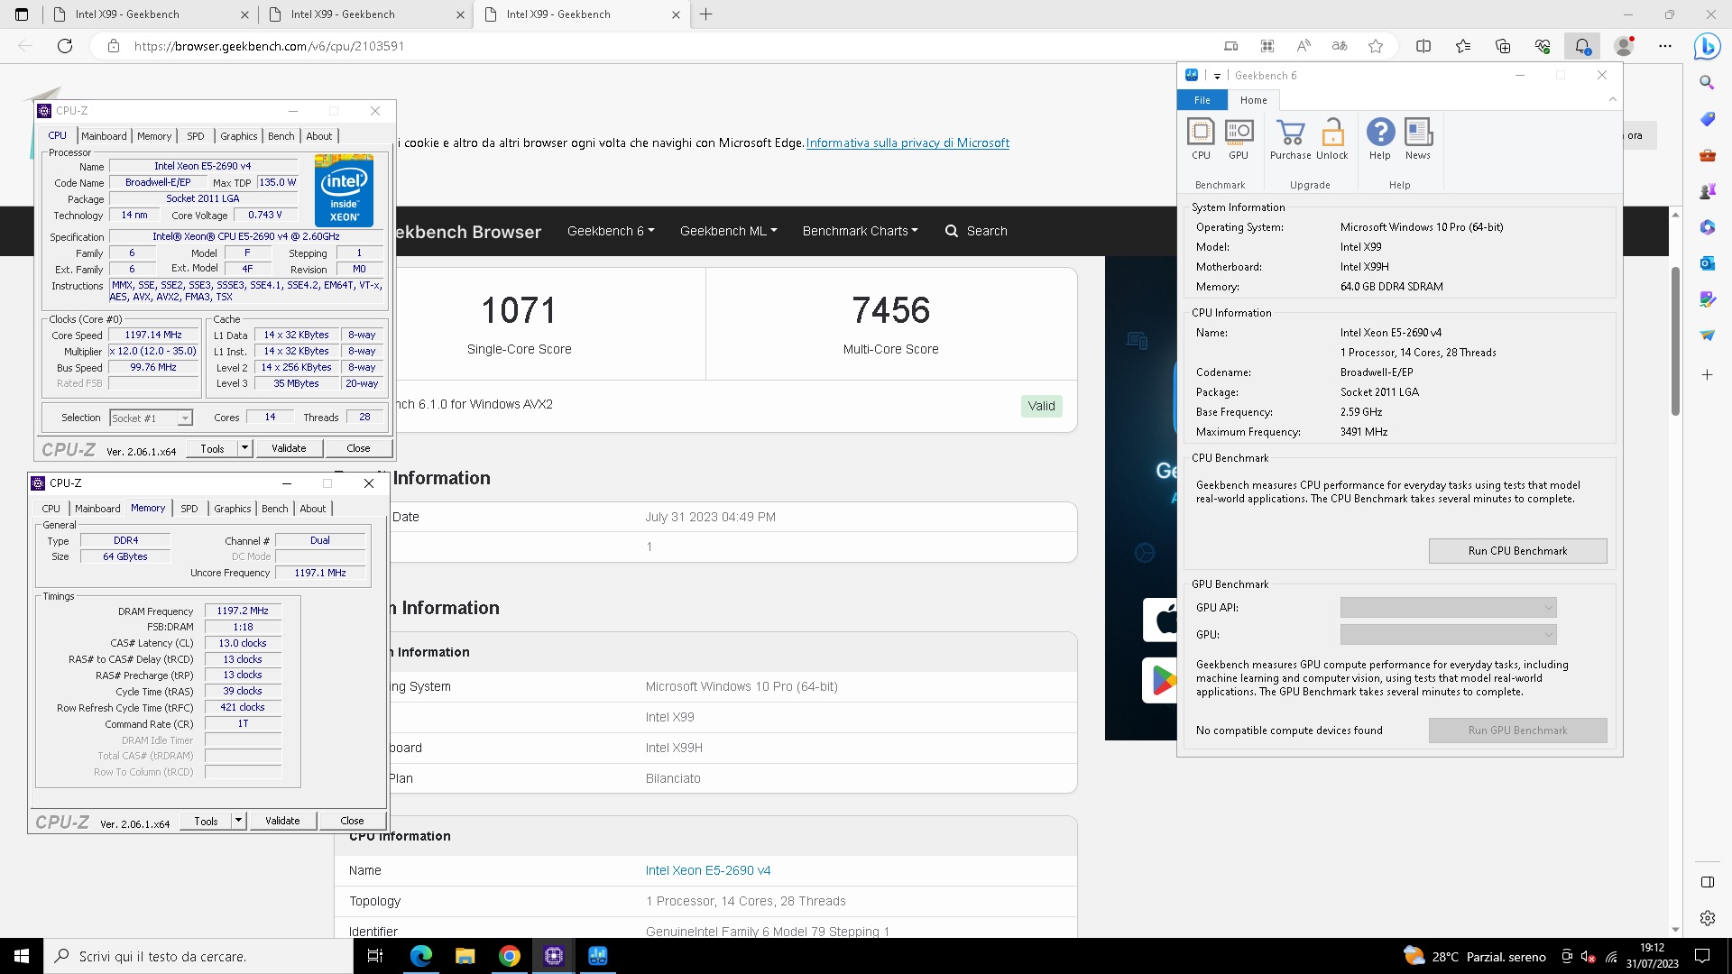Viewport: 1732px width, 974px height.
Task: Open the Windows notification center icon
Action: pos(1702,956)
